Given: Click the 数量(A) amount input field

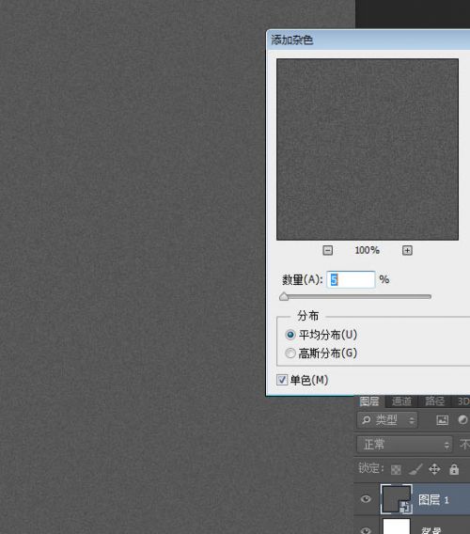Looking at the screenshot, I should 351,279.
